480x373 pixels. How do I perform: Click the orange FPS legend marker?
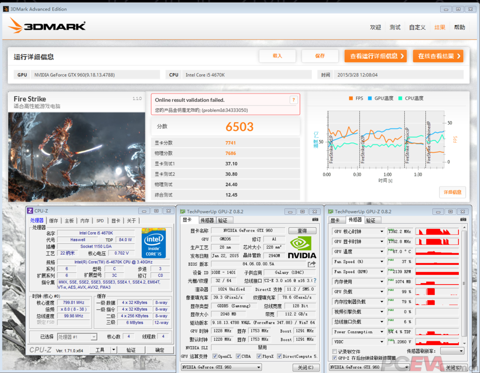point(351,99)
